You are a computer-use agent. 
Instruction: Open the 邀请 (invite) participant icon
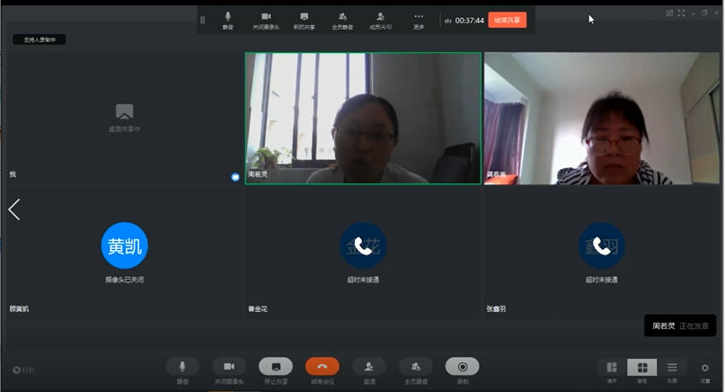368,367
